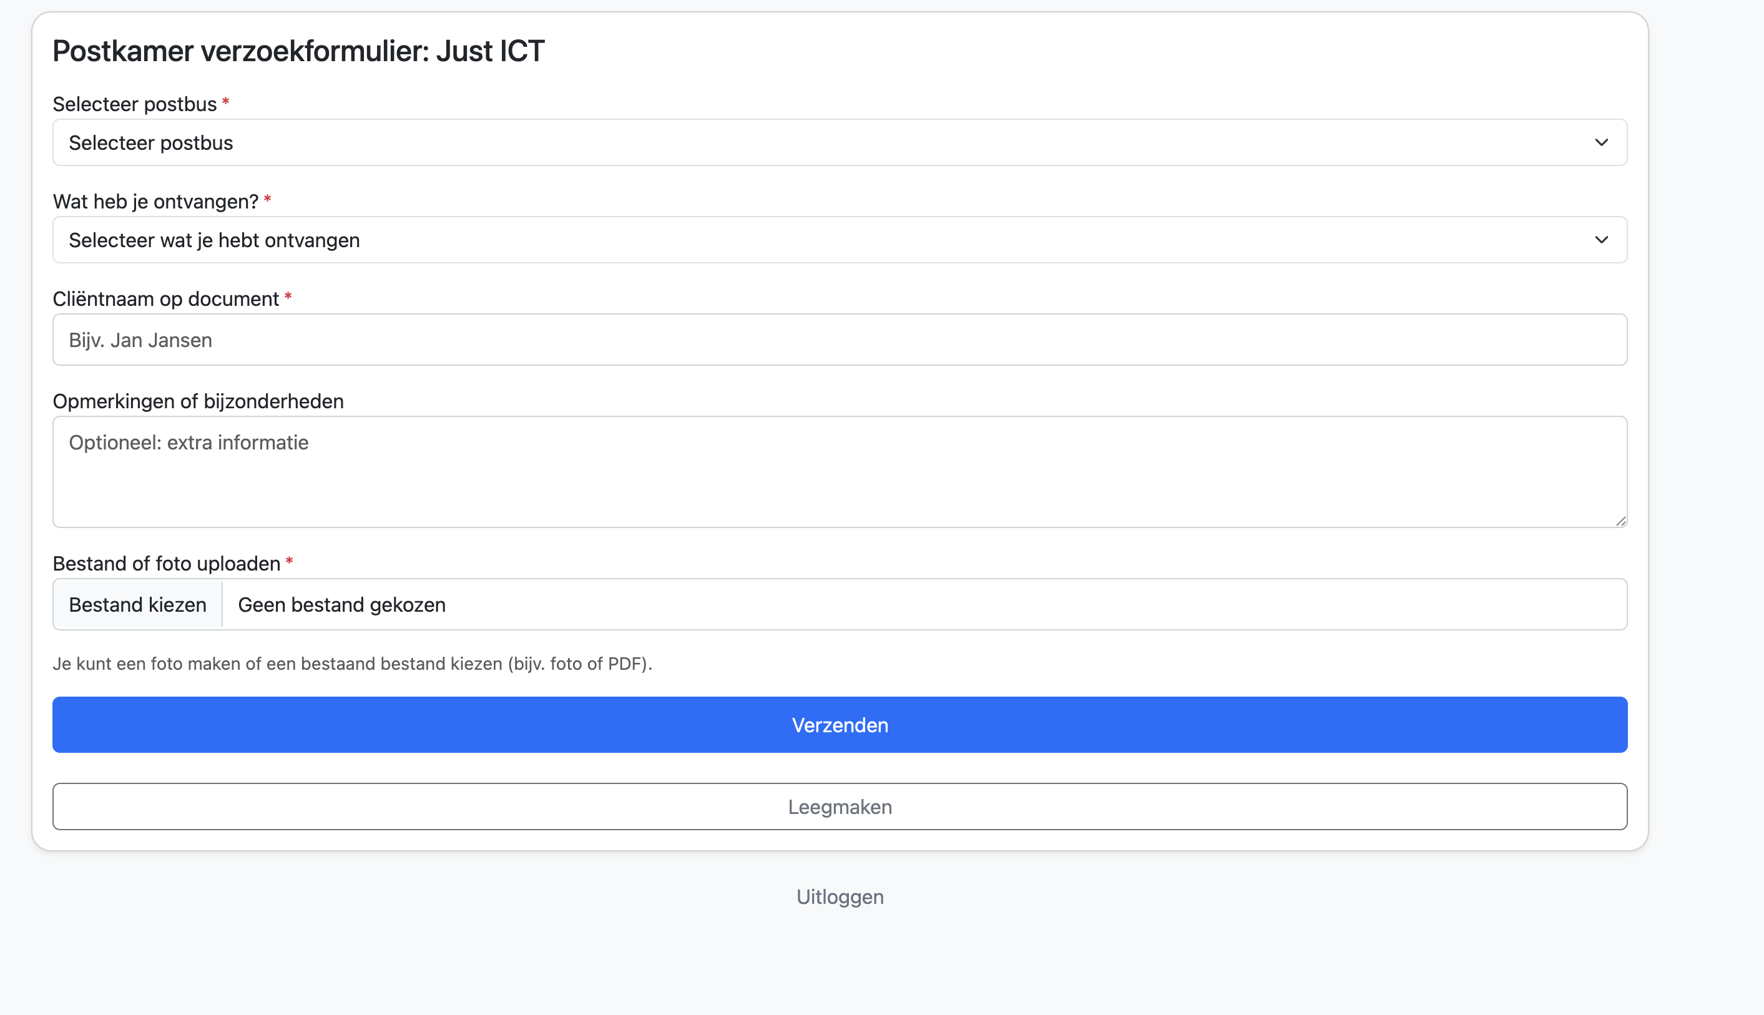The image size is (1764, 1015).
Task: Open the 'Selecteer wat je hebt ontvangen' dropdown
Action: 840,240
